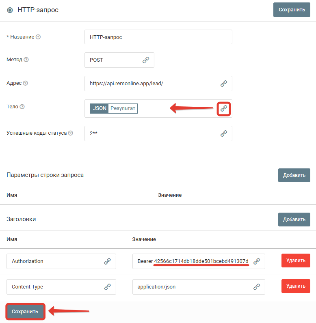Image resolution: width=316 pixels, height=323 pixels.
Task: Select the radio circle beside HTTP-запрос title
Action: pyautogui.click(x=10, y=10)
